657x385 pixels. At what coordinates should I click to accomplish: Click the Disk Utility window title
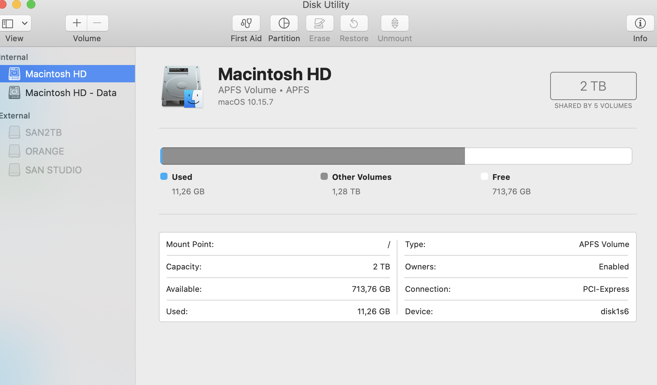pos(326,5)
